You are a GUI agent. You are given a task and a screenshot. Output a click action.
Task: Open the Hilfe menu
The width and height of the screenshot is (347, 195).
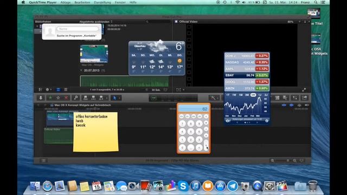133,2
